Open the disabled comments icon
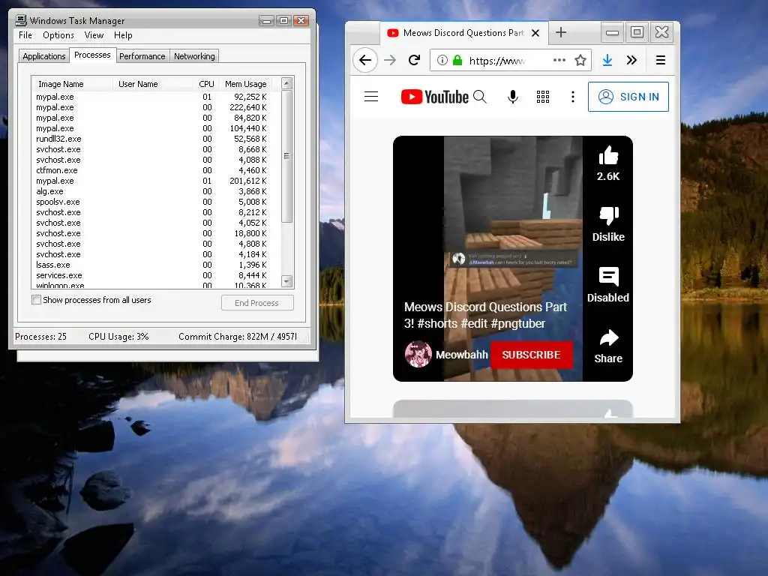 pyautogui.click(x=608, y=277)
